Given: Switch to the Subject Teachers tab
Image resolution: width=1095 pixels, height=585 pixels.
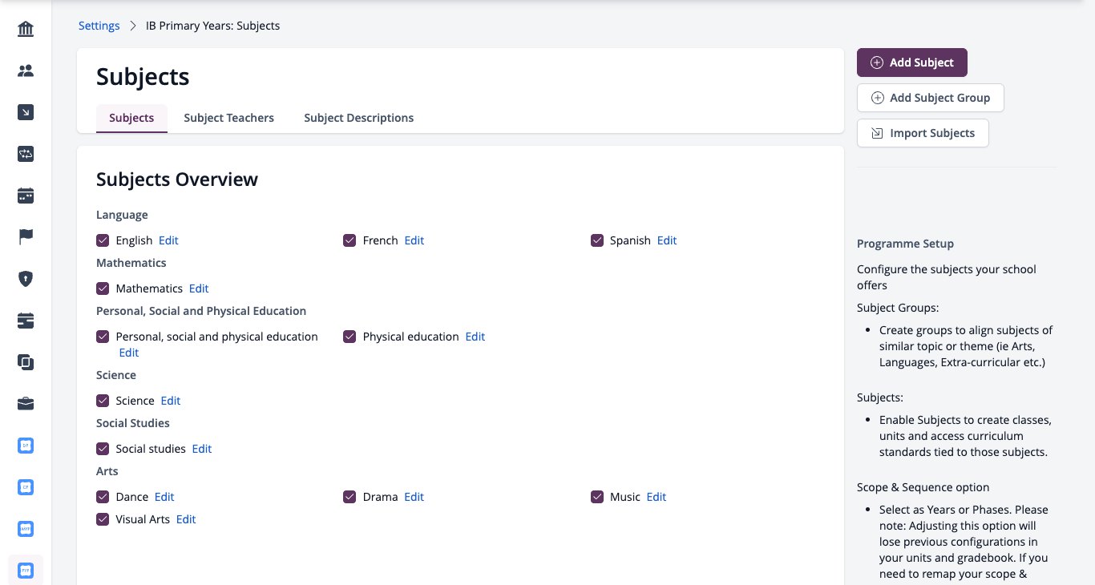Looking at the screenshot, I should coord(228,118).
